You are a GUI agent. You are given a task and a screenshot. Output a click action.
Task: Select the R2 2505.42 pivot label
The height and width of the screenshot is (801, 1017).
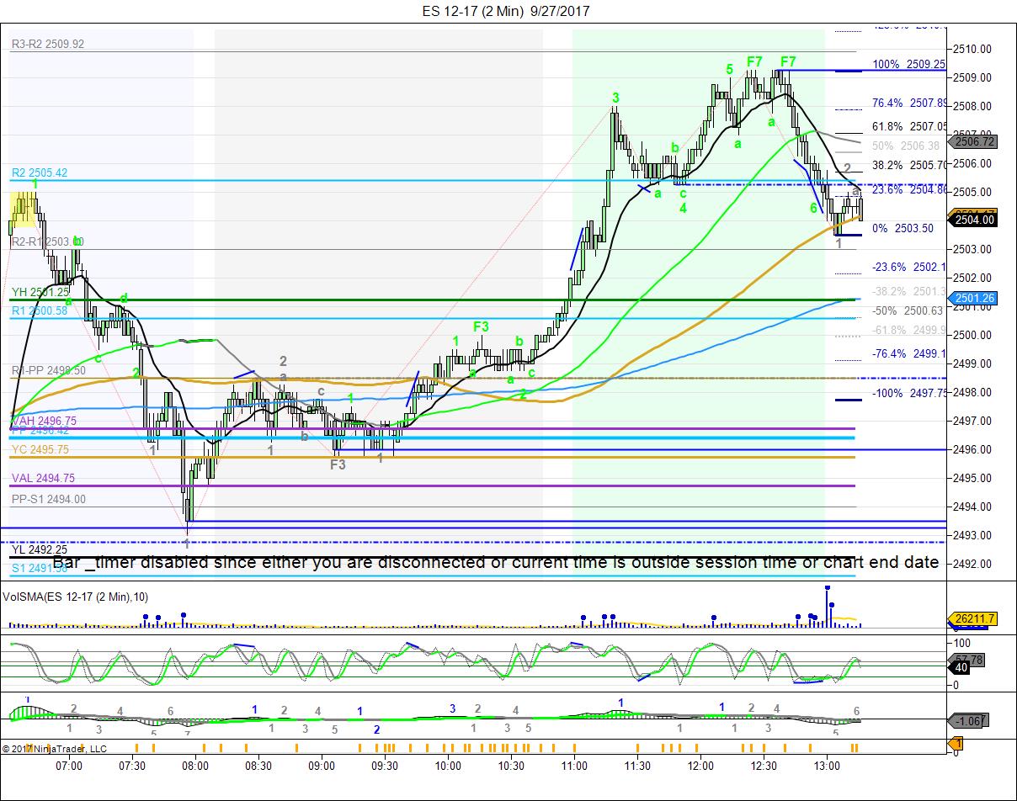pyautogui.click(x=40, y=172)
